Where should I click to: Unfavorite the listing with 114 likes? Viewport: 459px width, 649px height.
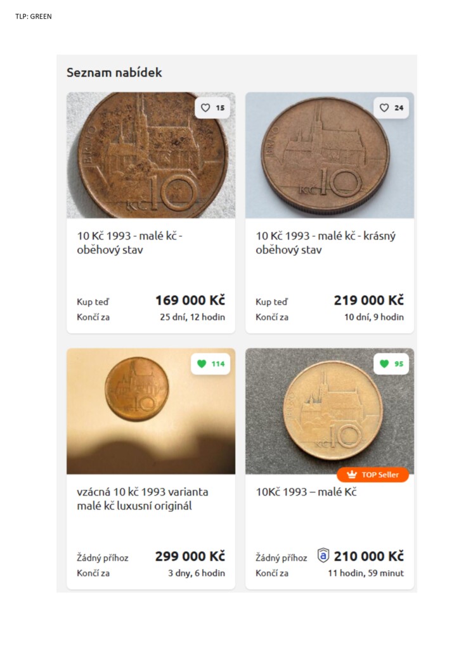click(x=210, y=364)
